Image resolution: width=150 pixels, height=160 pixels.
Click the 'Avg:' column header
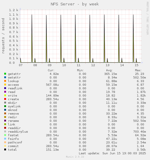point(109,70)
